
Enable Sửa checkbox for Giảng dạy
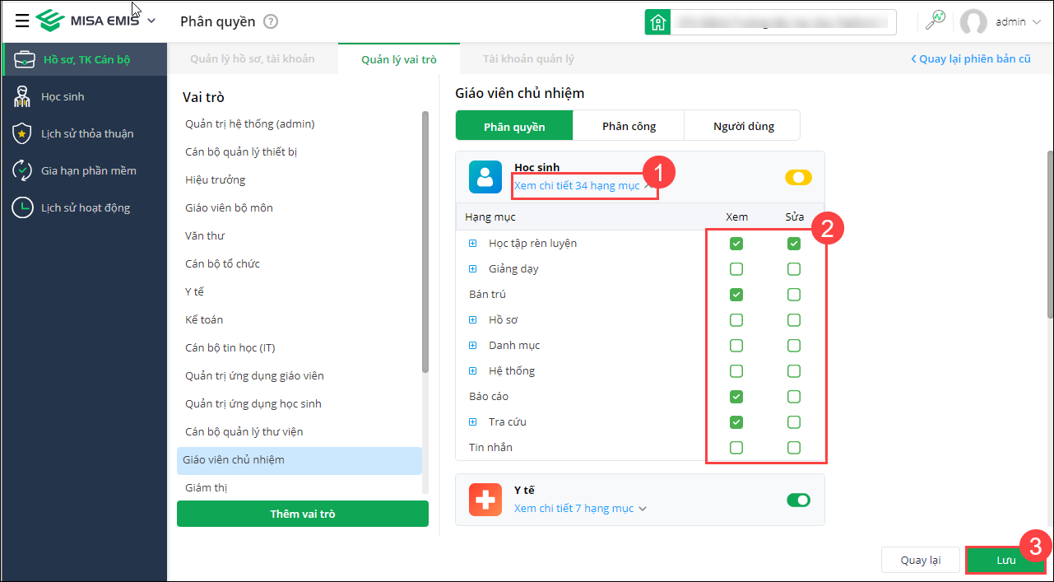pyautogui.click(x=793, y=269)
